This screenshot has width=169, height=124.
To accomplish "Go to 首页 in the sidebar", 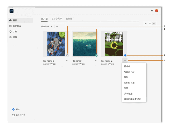I will 20,20.
